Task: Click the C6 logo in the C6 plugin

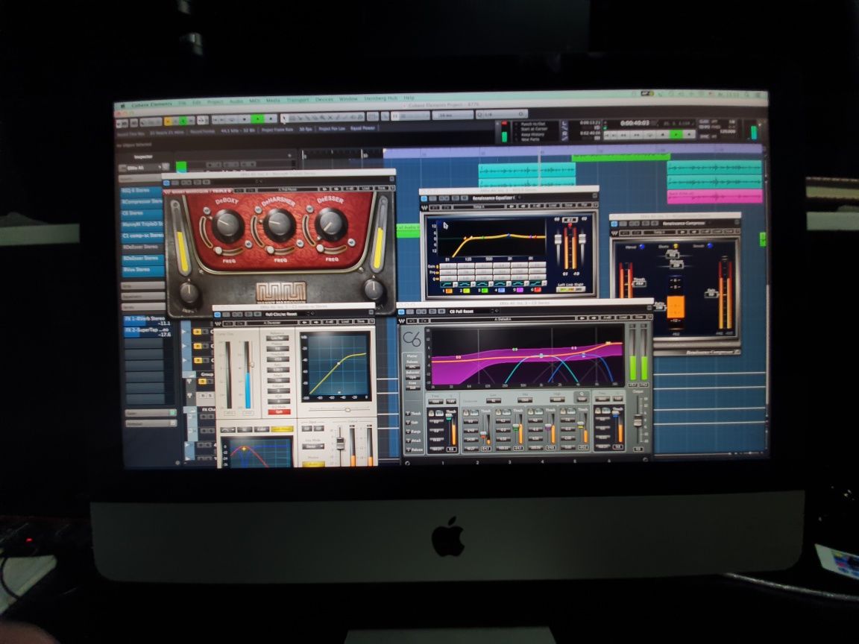Action: tap(412, 340)
